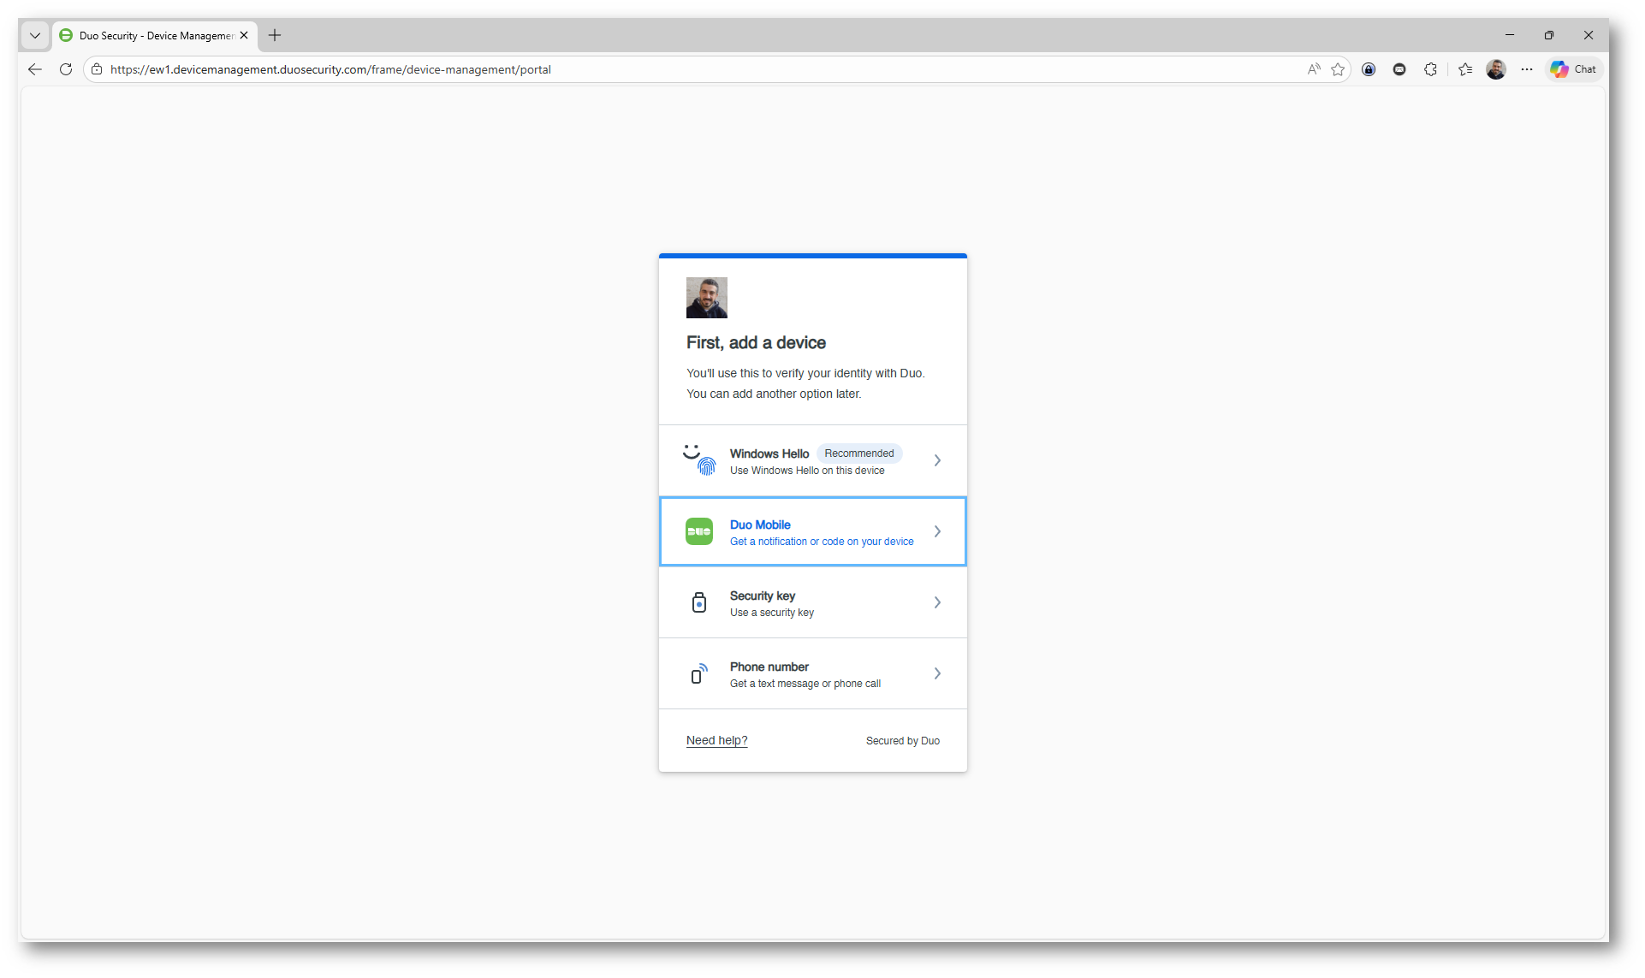Open the tab search dropdown arrow

(35, 35)
